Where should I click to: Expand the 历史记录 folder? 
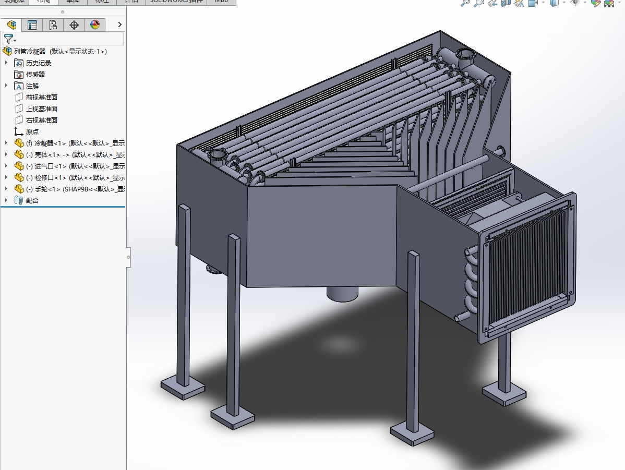(6, 63)
